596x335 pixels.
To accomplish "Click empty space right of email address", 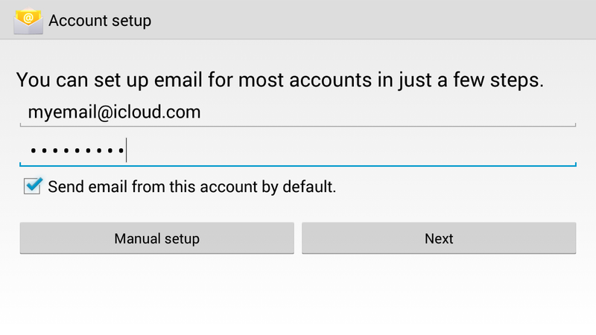I will (387, 112).
